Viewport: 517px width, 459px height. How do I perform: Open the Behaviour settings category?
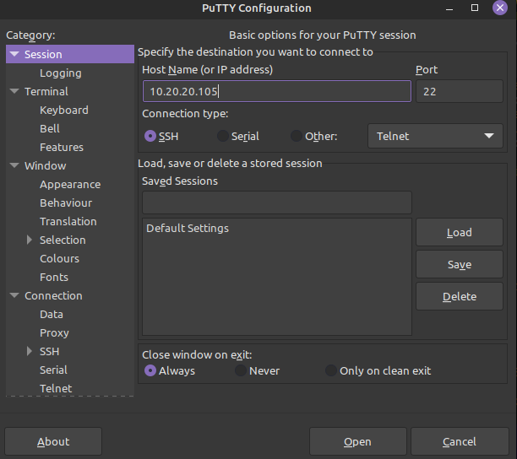(x=66, y=202)
